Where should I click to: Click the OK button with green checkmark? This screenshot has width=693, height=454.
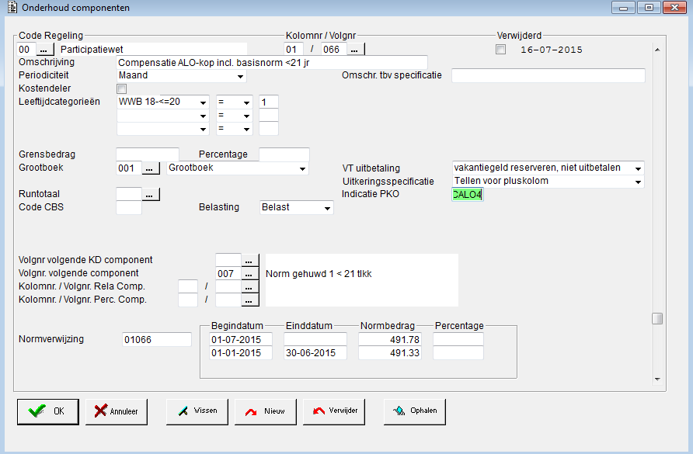tap(48, 411)
